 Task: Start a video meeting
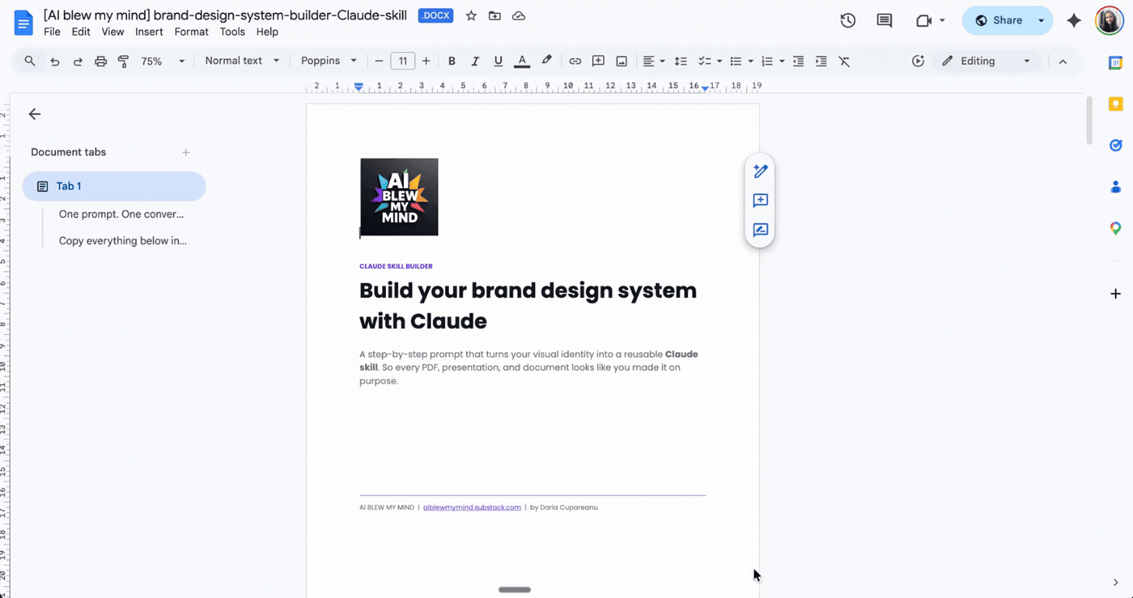(924, 21)
